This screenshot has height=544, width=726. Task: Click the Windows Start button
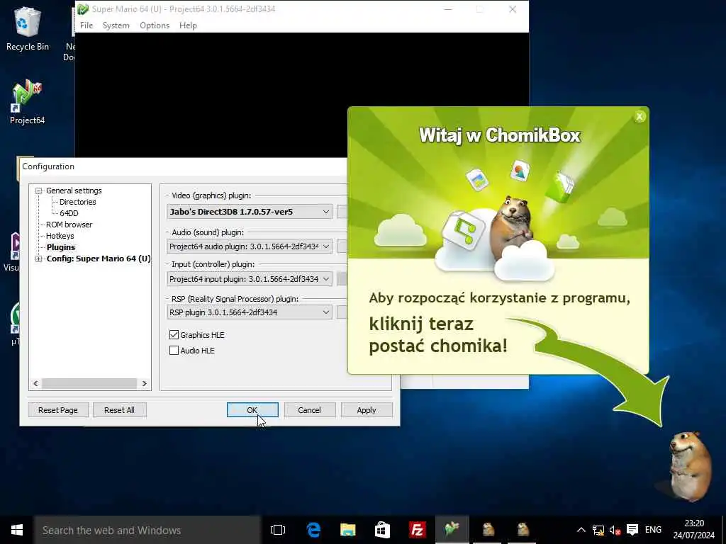pyautogui.click(x=17, y=530)
